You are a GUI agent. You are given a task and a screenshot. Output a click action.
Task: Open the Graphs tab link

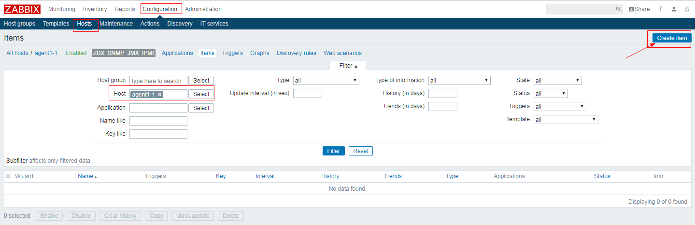[x=260, y=53]
